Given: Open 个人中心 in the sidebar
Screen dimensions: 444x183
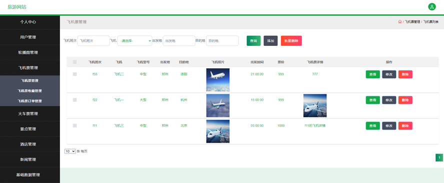Looking at the screenshot, I should (x=28, y=22).
